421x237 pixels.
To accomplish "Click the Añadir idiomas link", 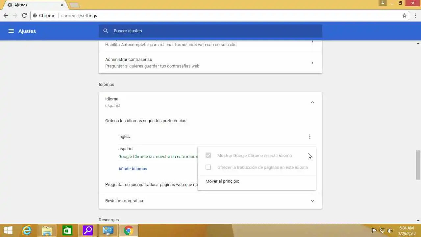I will (133, 169).
